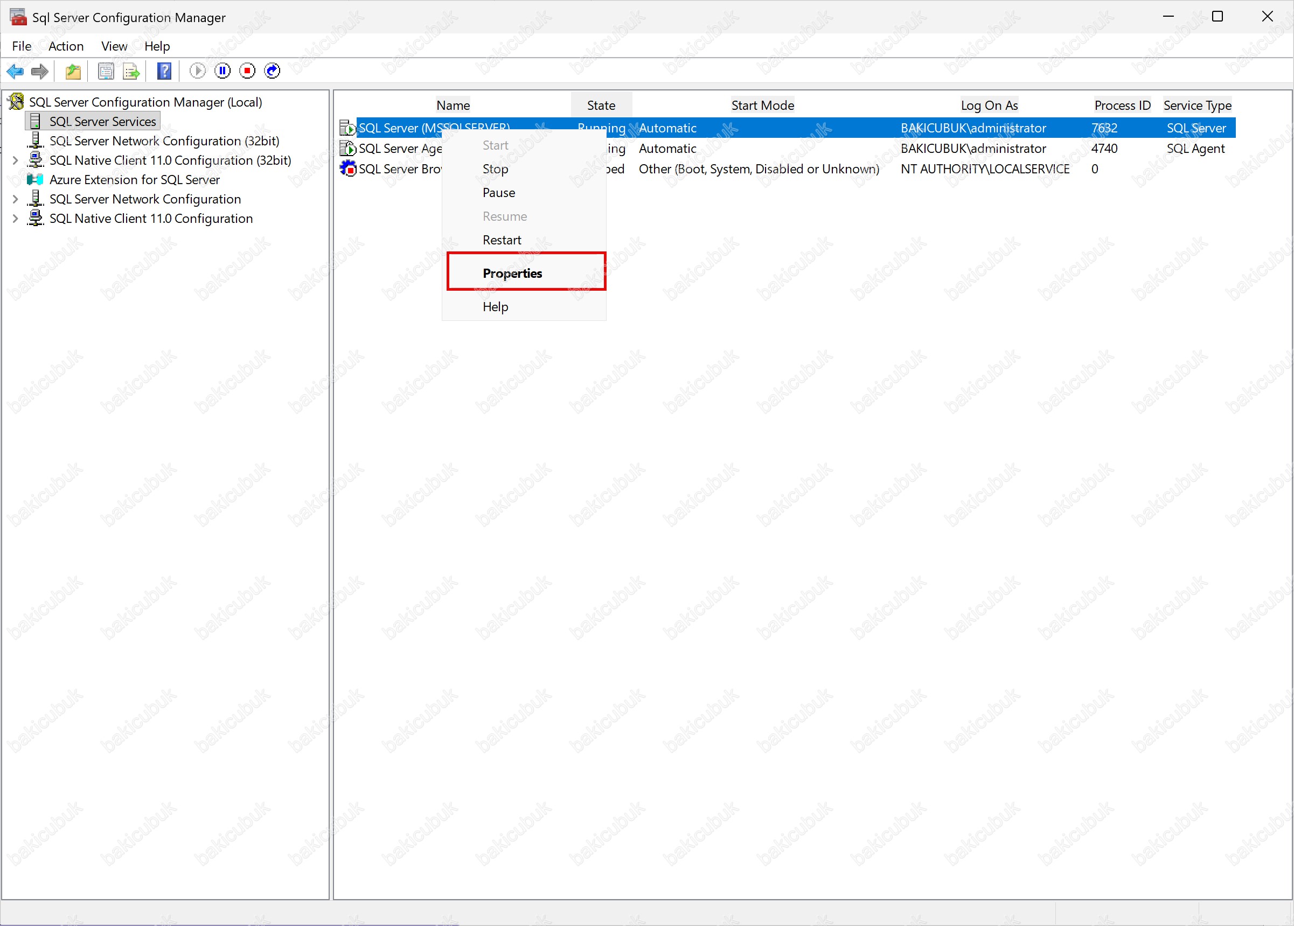Expand the SQL Native Client 11.0 Configuration node
Screen dimensions: 1294x926
16,219
